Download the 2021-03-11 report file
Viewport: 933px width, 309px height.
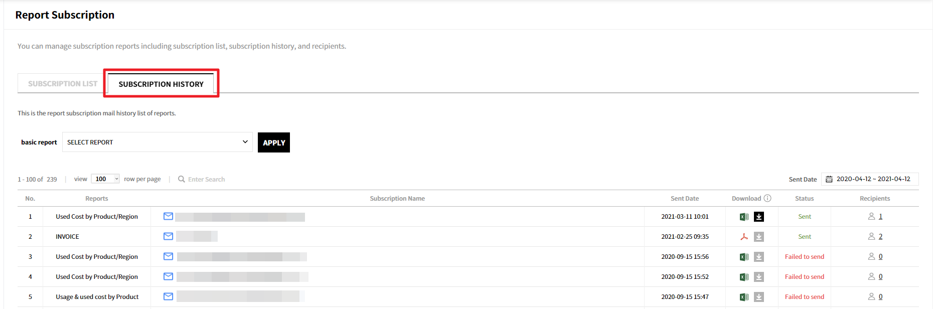click(759, 217)
